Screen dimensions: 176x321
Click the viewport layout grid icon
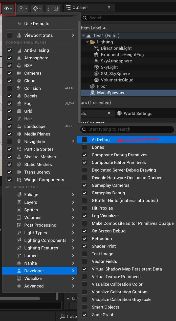click(x=56, y=9)
